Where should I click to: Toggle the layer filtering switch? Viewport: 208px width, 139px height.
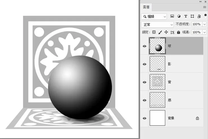click(x=205, y=16)
